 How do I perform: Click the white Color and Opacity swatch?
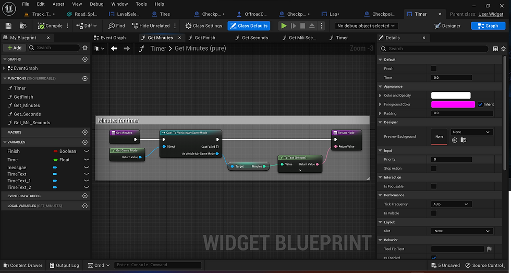tap(451, 96)
